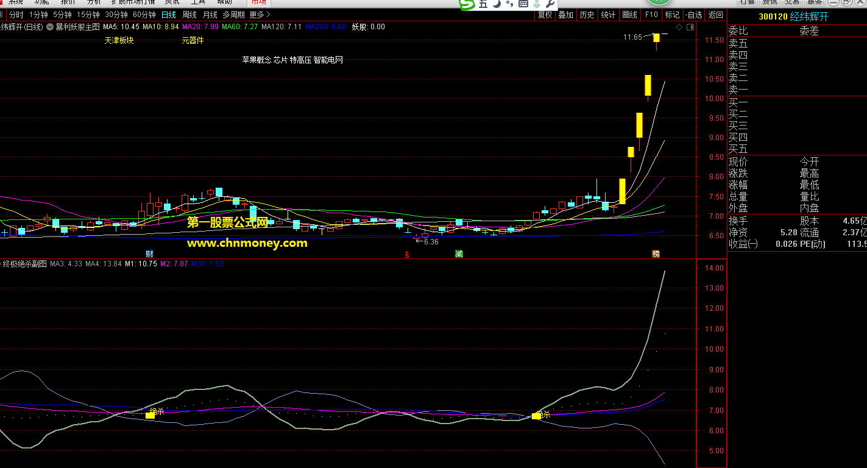Screen dimensions: 867x468
Task: Toggle the half-moon width mode icon
Action: [x=496, y=4]
